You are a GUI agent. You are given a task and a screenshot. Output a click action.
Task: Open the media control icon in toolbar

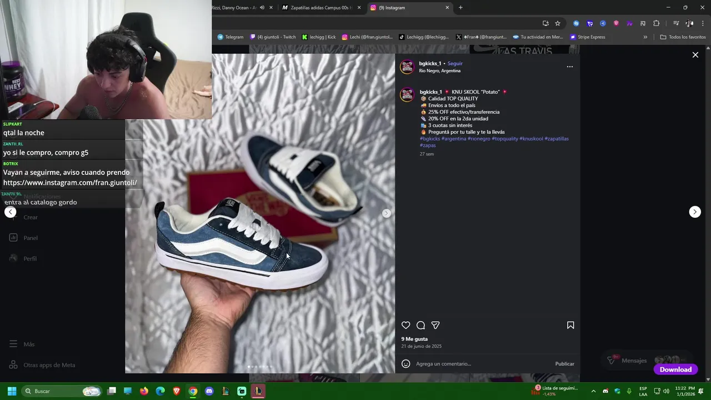[676, 23]
